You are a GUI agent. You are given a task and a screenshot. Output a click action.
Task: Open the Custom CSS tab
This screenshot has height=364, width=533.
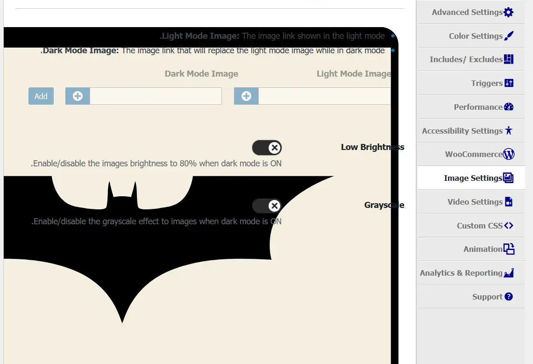click(471, 225)
